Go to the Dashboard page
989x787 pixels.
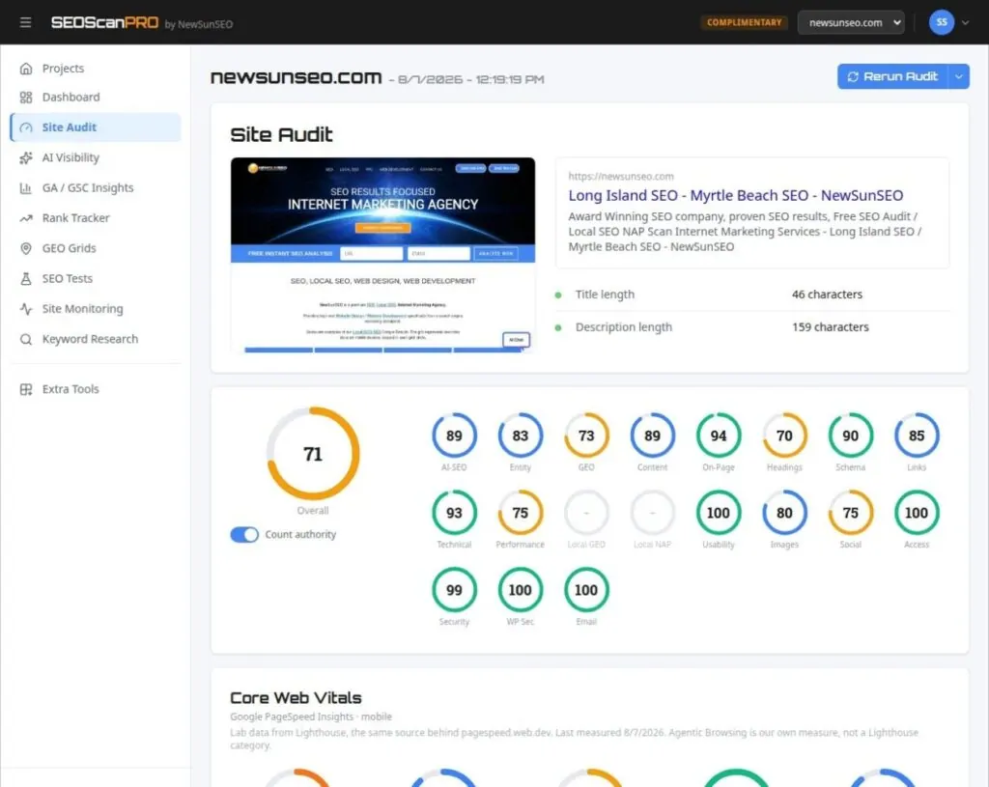click(96, 98)
